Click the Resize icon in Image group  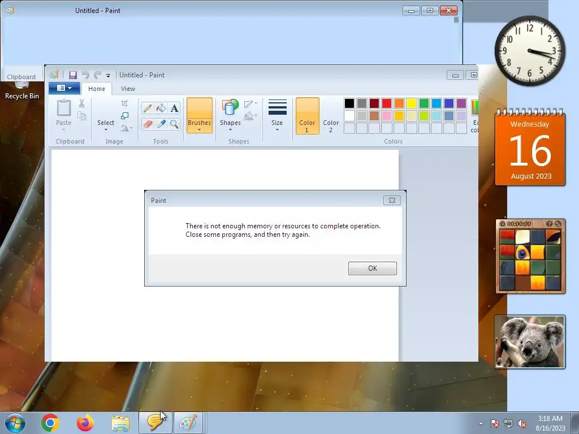[125, 116]
